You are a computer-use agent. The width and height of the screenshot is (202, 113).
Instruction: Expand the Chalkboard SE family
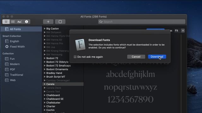point(45,99)
